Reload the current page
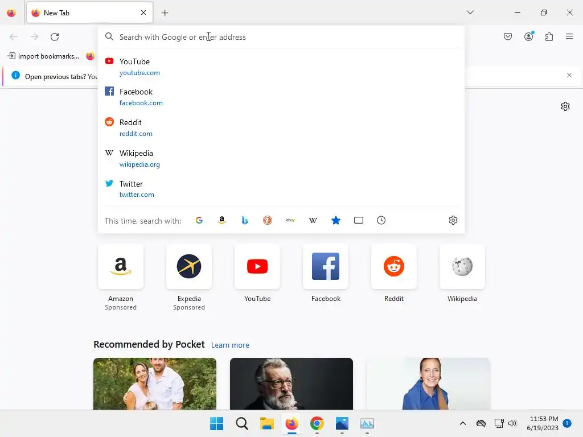Screen dimensions: 583x437 [x=55, y=37]
